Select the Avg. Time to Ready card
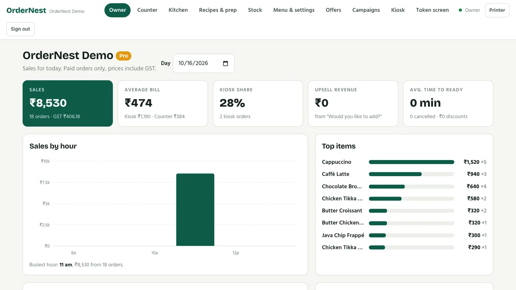 [x=448, y=103]
